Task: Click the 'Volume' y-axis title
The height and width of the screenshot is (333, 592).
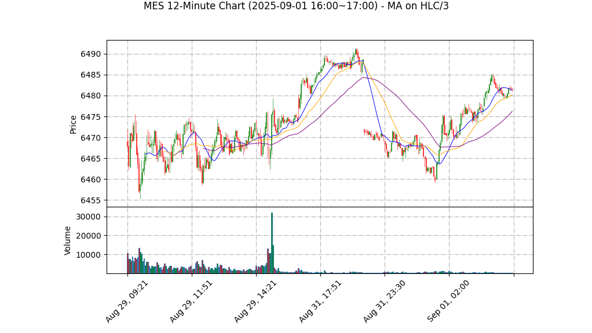Action: (x=67, y=241)
